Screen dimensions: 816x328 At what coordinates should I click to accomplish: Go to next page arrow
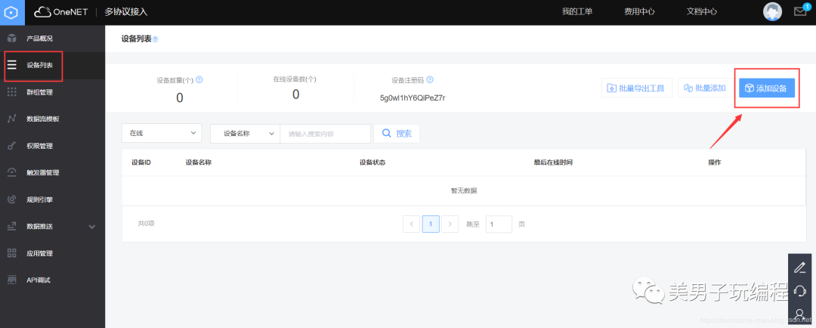pyautogui.click(x=450, y=224)
